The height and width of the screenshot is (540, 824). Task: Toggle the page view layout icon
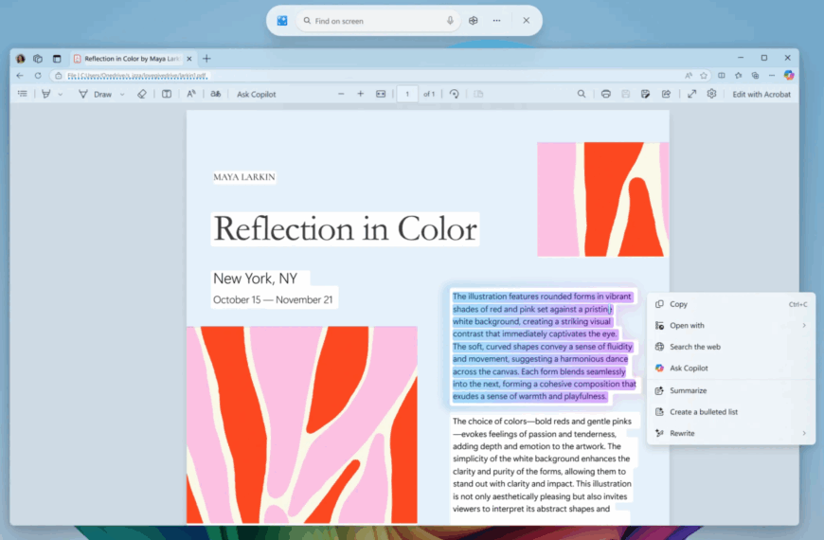167,94
